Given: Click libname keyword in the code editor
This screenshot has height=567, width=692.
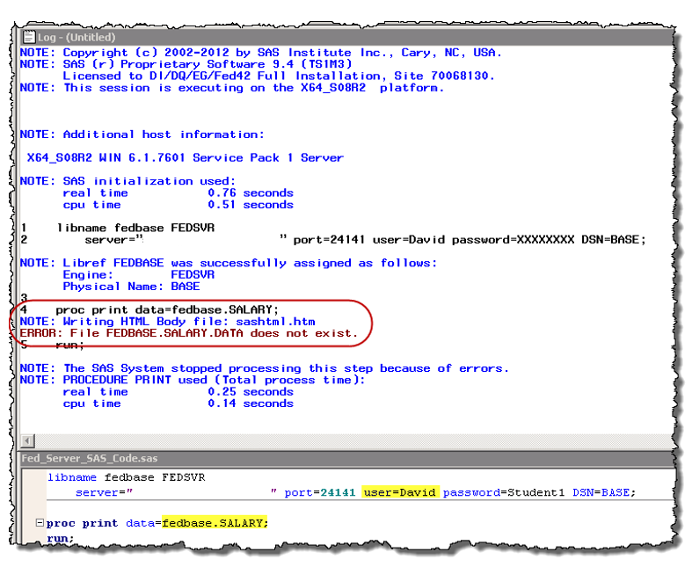Looking at the screenshot, I should [x=72, y=477].
